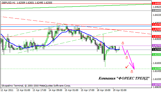Select the green 1.6225 support label

(156, 55)
